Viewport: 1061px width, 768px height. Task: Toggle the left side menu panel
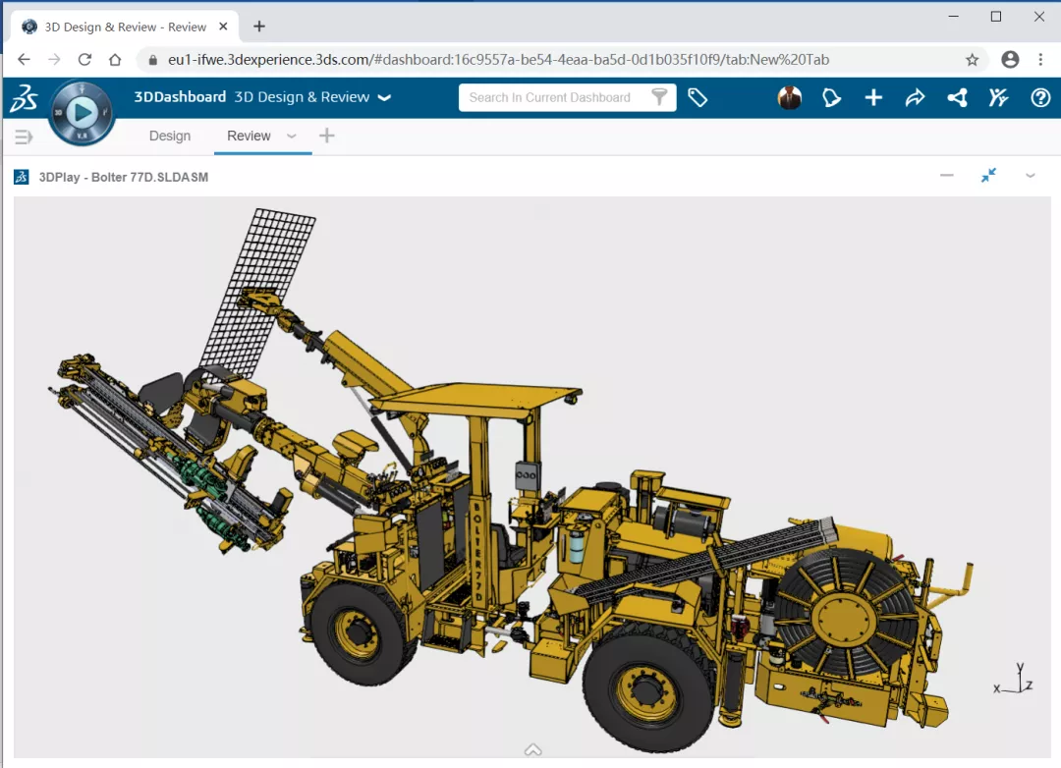tap(24, 137)
